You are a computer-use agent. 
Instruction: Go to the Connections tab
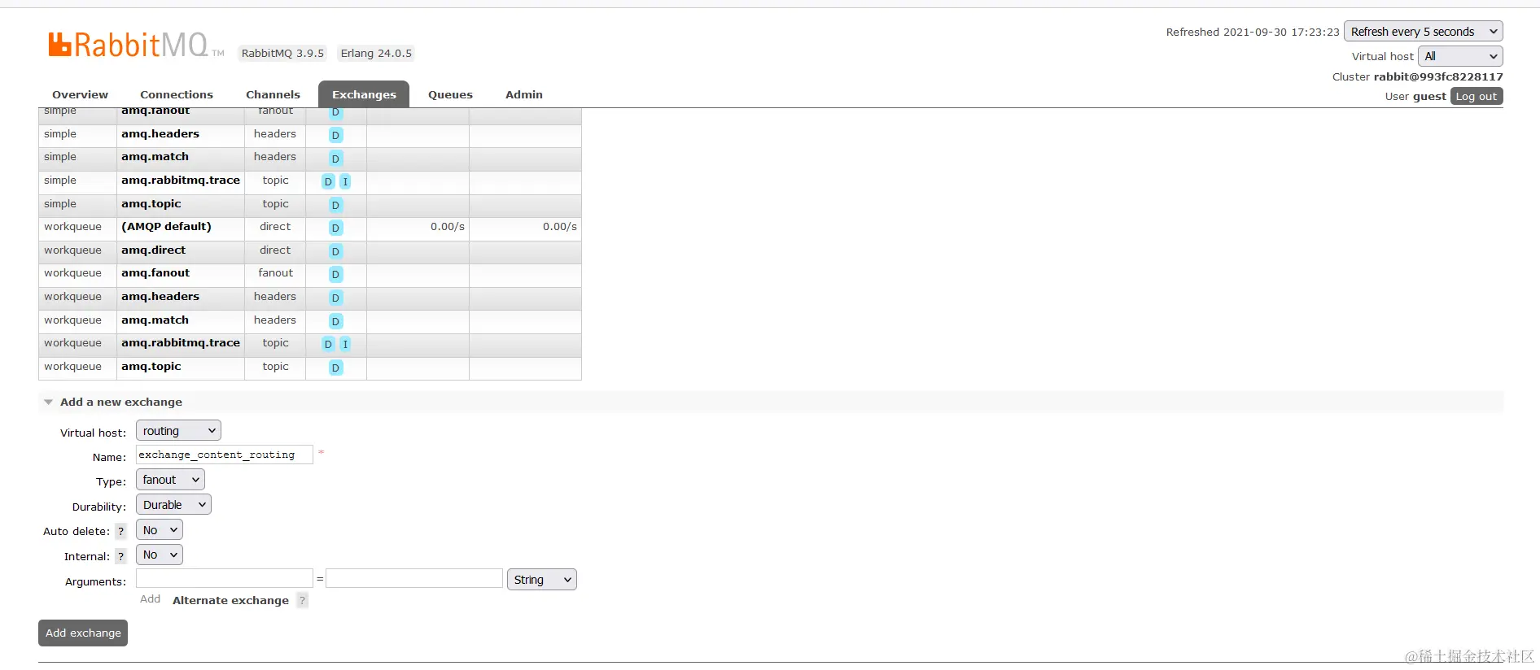coord(177,94)
